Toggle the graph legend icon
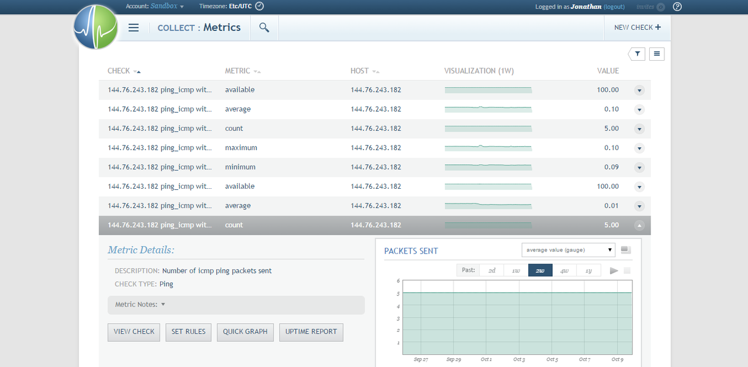The height and width of the screenshot is (367, 748). coord(625,250)
